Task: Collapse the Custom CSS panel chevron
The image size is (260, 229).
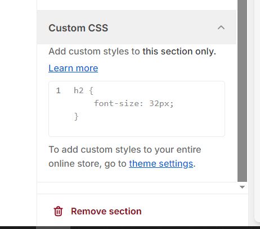Action: pyautogui.click(x=221, y=28)
